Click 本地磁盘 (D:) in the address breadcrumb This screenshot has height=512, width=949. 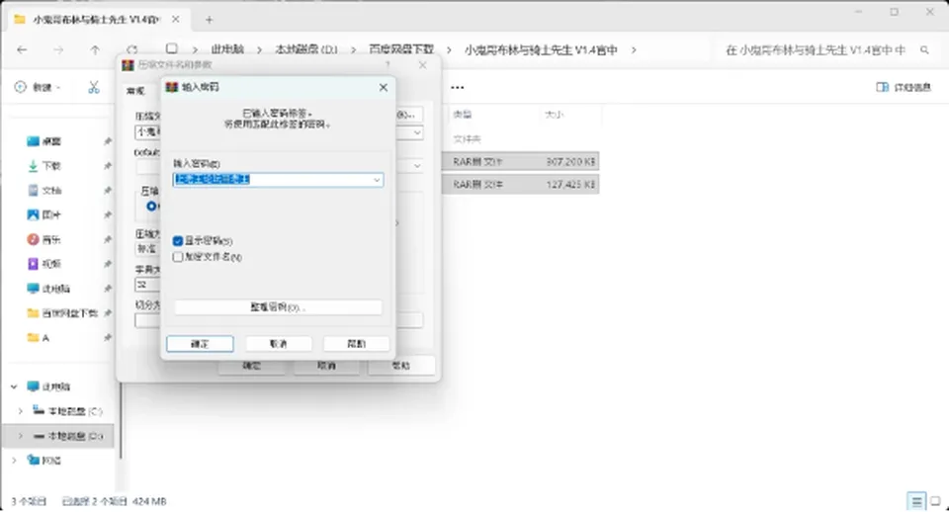[306, 49]
